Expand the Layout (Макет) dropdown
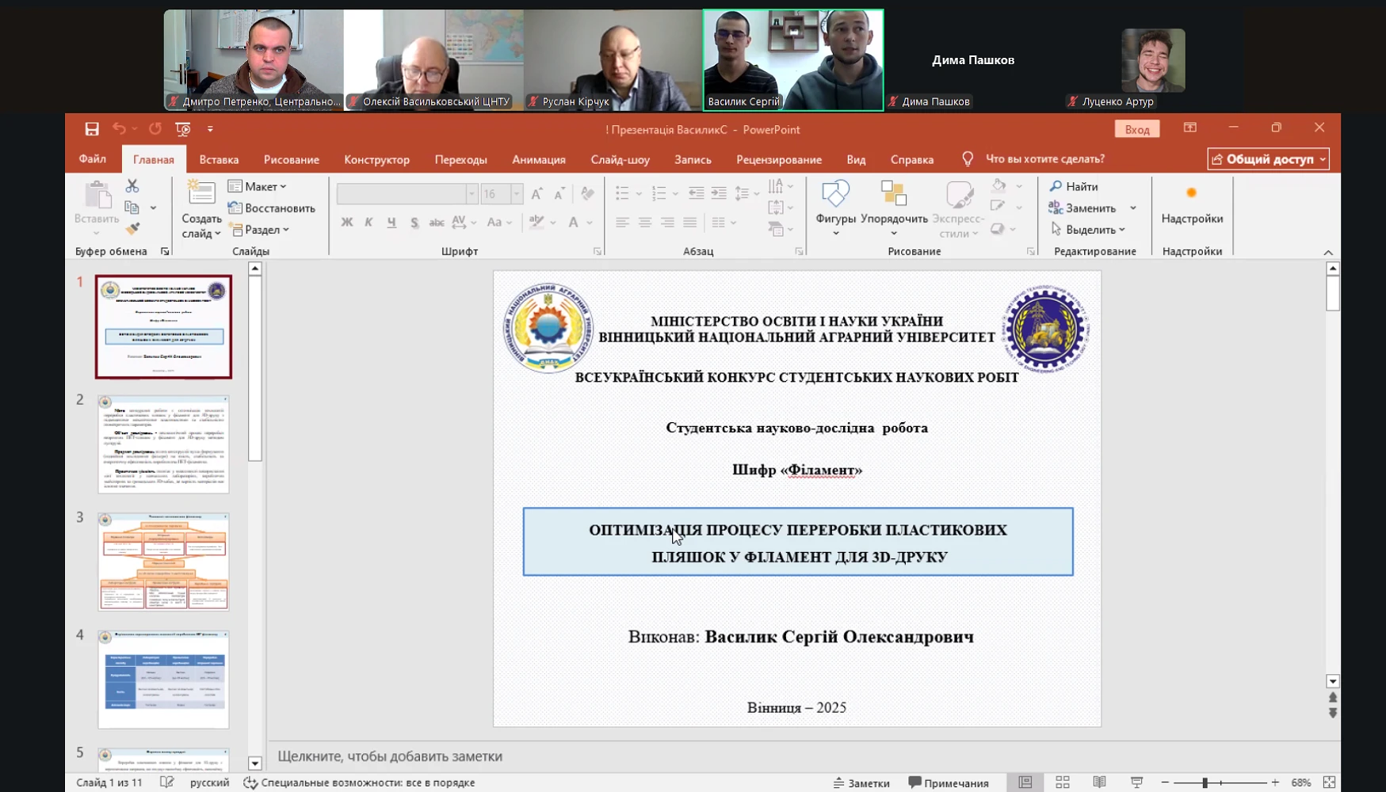The height and width of the screenshot is (792, 1386). 258,186
